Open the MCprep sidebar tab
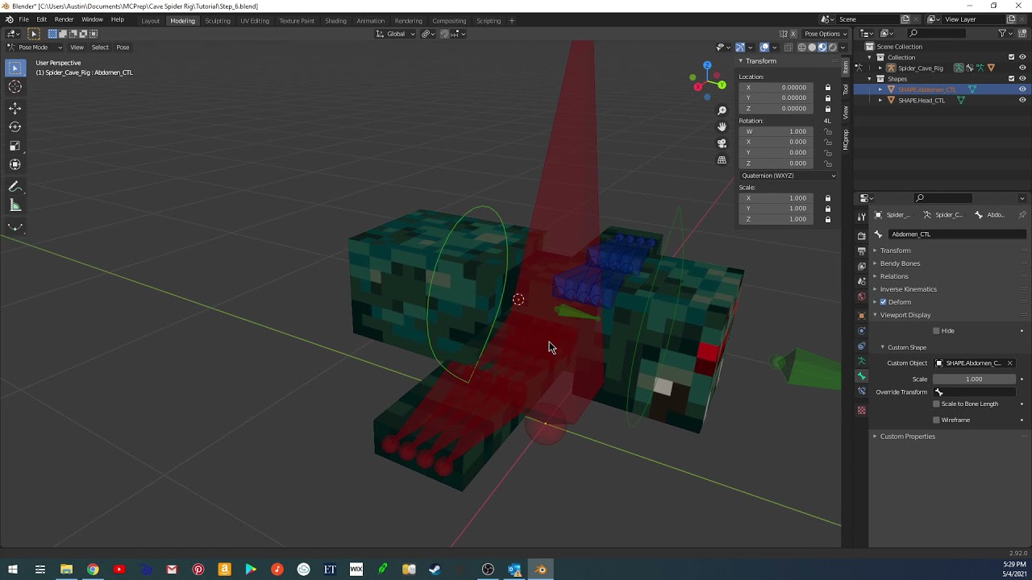Viewport: 1032px width, 580px height. [x=846, y=139]
